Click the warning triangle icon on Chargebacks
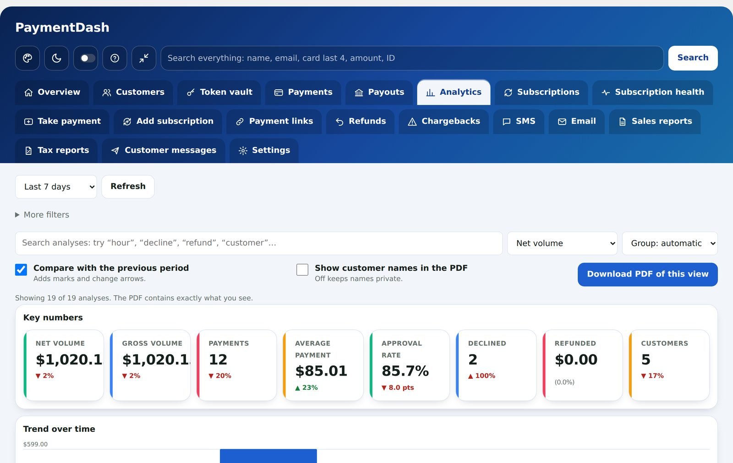 412,121
